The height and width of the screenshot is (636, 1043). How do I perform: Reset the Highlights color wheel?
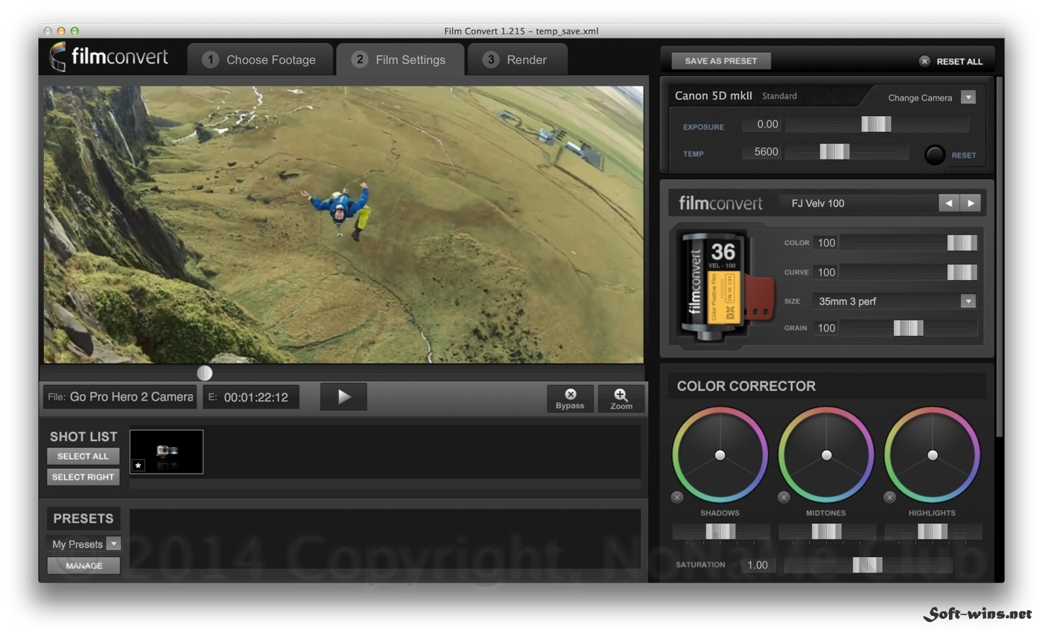click(890, 497)
